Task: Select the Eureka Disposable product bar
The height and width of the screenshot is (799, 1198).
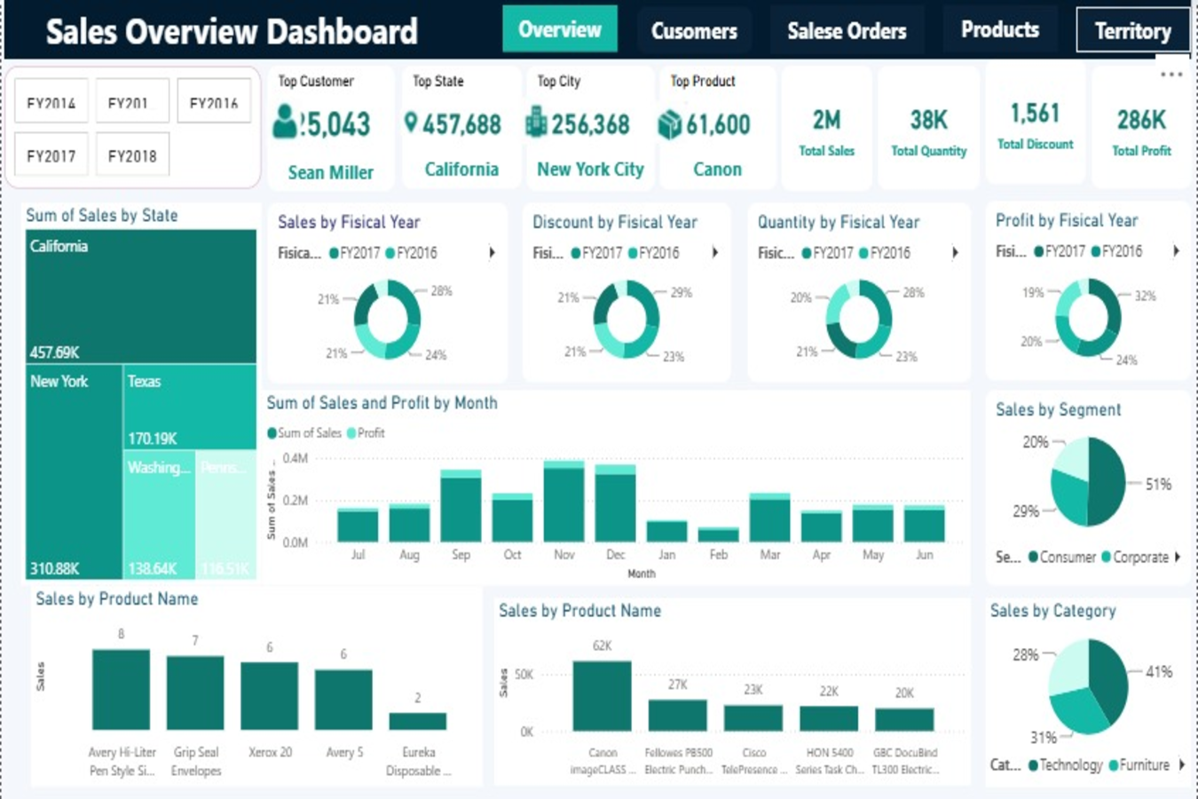Action: 417,721
